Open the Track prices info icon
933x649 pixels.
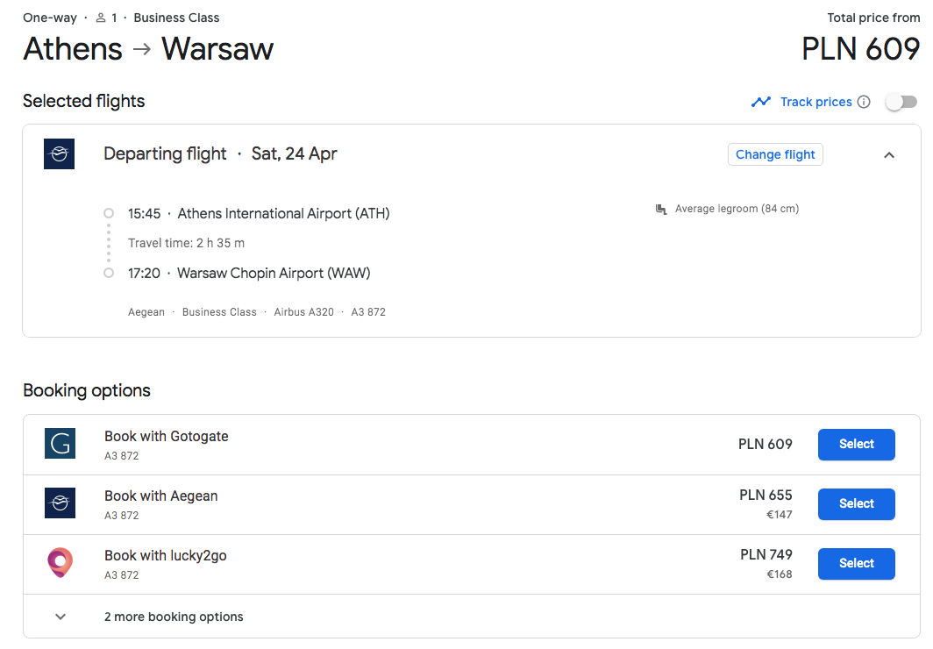[x=864, y=102]
